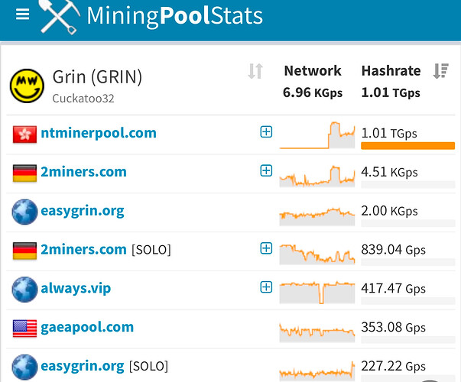Click orange hashrate share bar for ntminerpool.com
The width and height of the screenshot is (461, 382).
point(407,146)
